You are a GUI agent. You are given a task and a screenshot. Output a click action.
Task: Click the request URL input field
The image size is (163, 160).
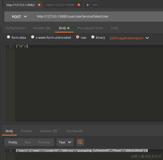click(x=98, y=17)
